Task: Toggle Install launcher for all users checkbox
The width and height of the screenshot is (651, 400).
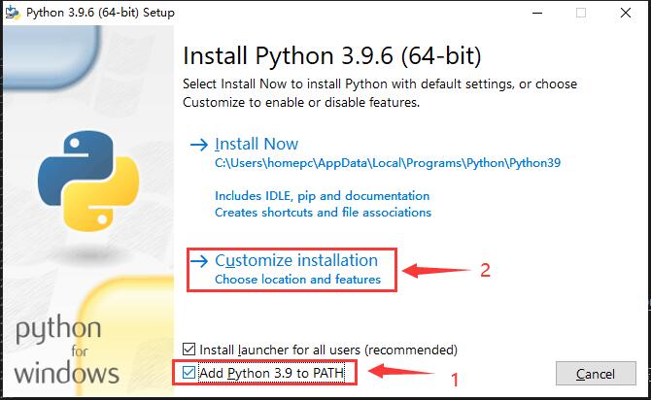Action: (x=188, y=349)
